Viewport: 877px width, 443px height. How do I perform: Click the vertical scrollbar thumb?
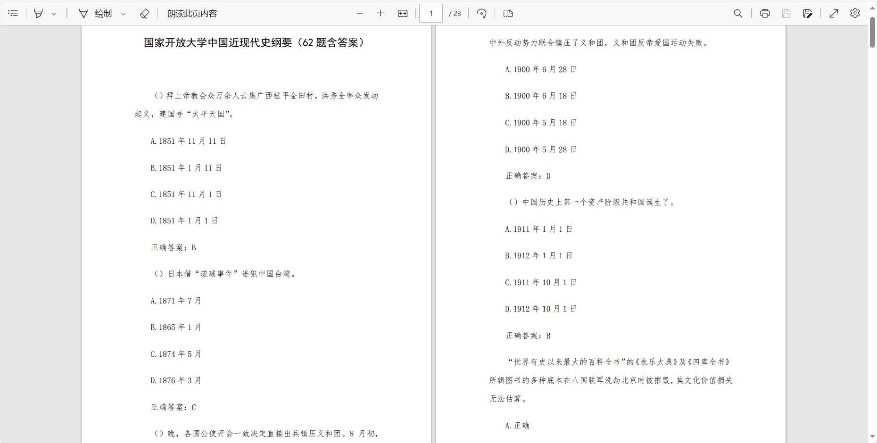click(x=872, y=32)
